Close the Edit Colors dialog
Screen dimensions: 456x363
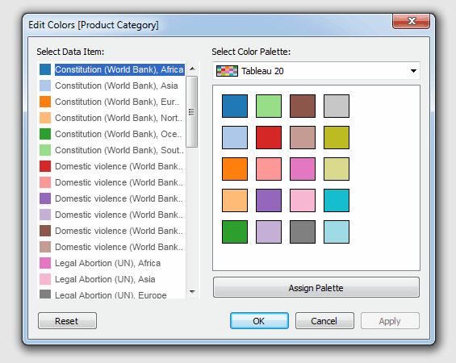[x=411, y=21]
